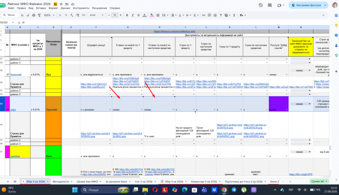
Task: Open the 'немає' chip dropdown in the cashtime row
Action: [x=301, y=152]
